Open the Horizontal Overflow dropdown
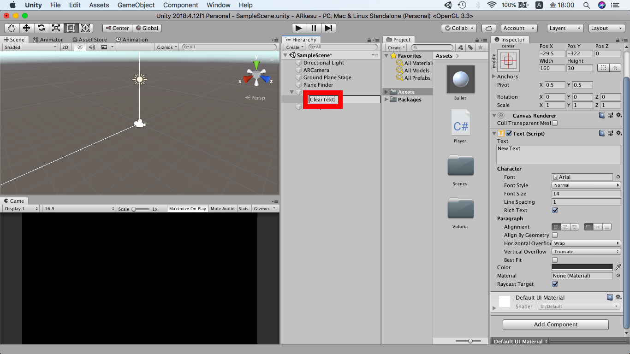Viewport: 630px width, 354px height. (586, 243)
